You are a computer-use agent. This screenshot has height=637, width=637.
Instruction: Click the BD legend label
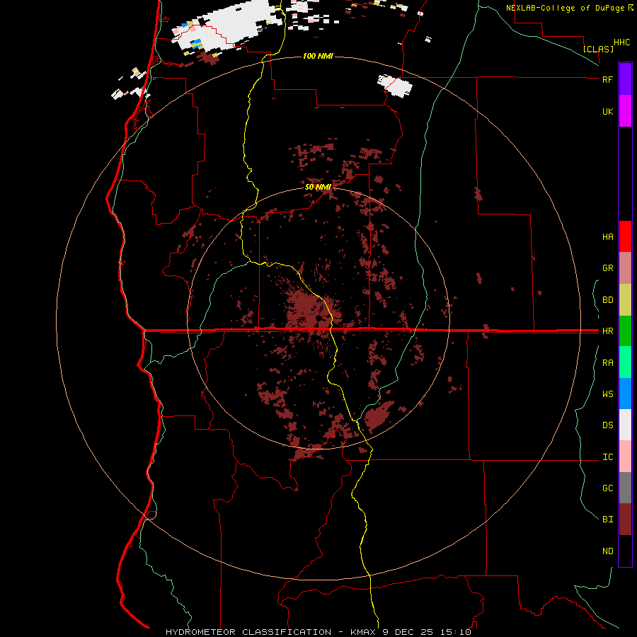(x=607, y=300)
